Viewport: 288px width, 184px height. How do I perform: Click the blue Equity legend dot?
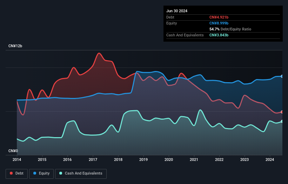coord(35,173)
